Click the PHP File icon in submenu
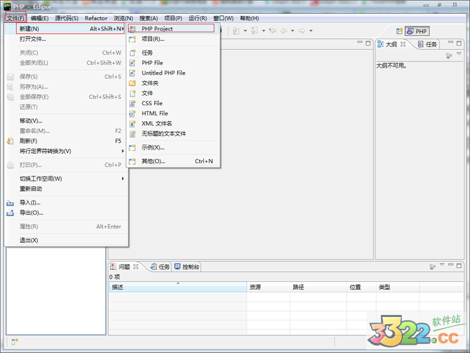The image size is (470, 353). (x=132, y=63)
